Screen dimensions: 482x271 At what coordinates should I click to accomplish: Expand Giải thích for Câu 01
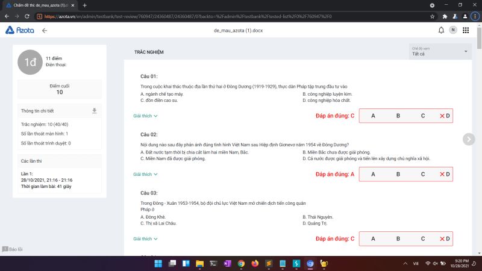145,116
